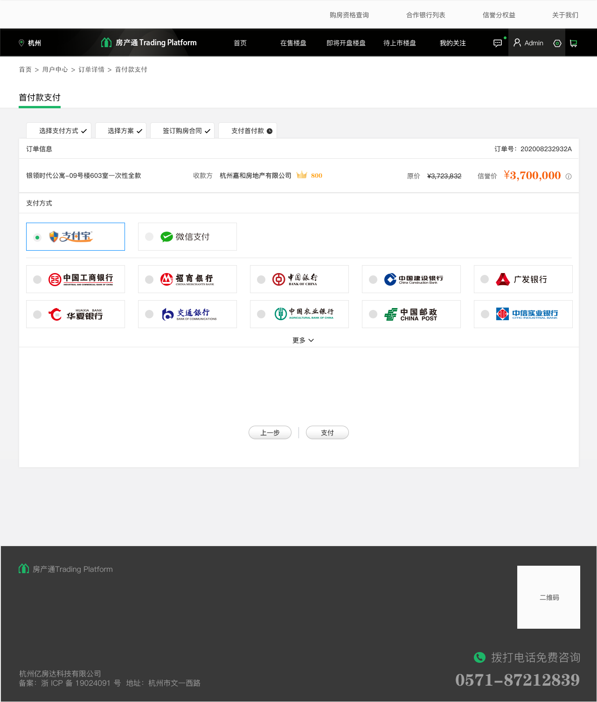This screenshot has height=702, width=597.
Task: Open 关于我们 link
Action: (565, 15)
